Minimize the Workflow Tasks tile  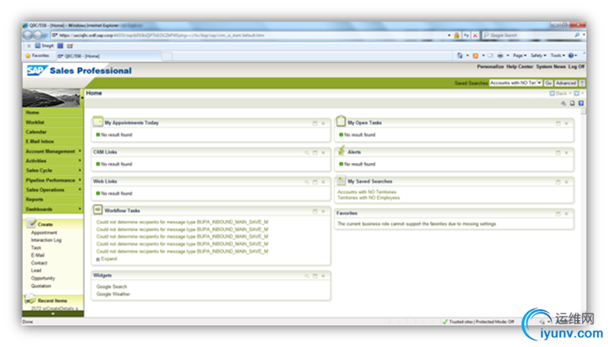tap(315, 211)
